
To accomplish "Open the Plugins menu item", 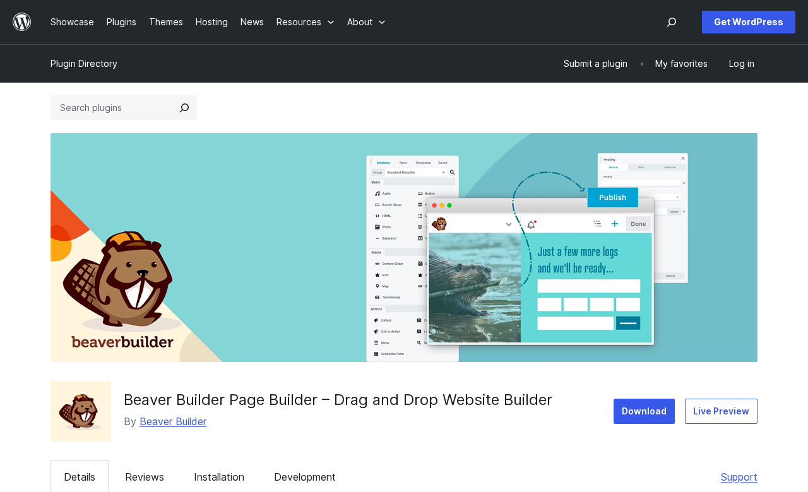I will (121, 22).
